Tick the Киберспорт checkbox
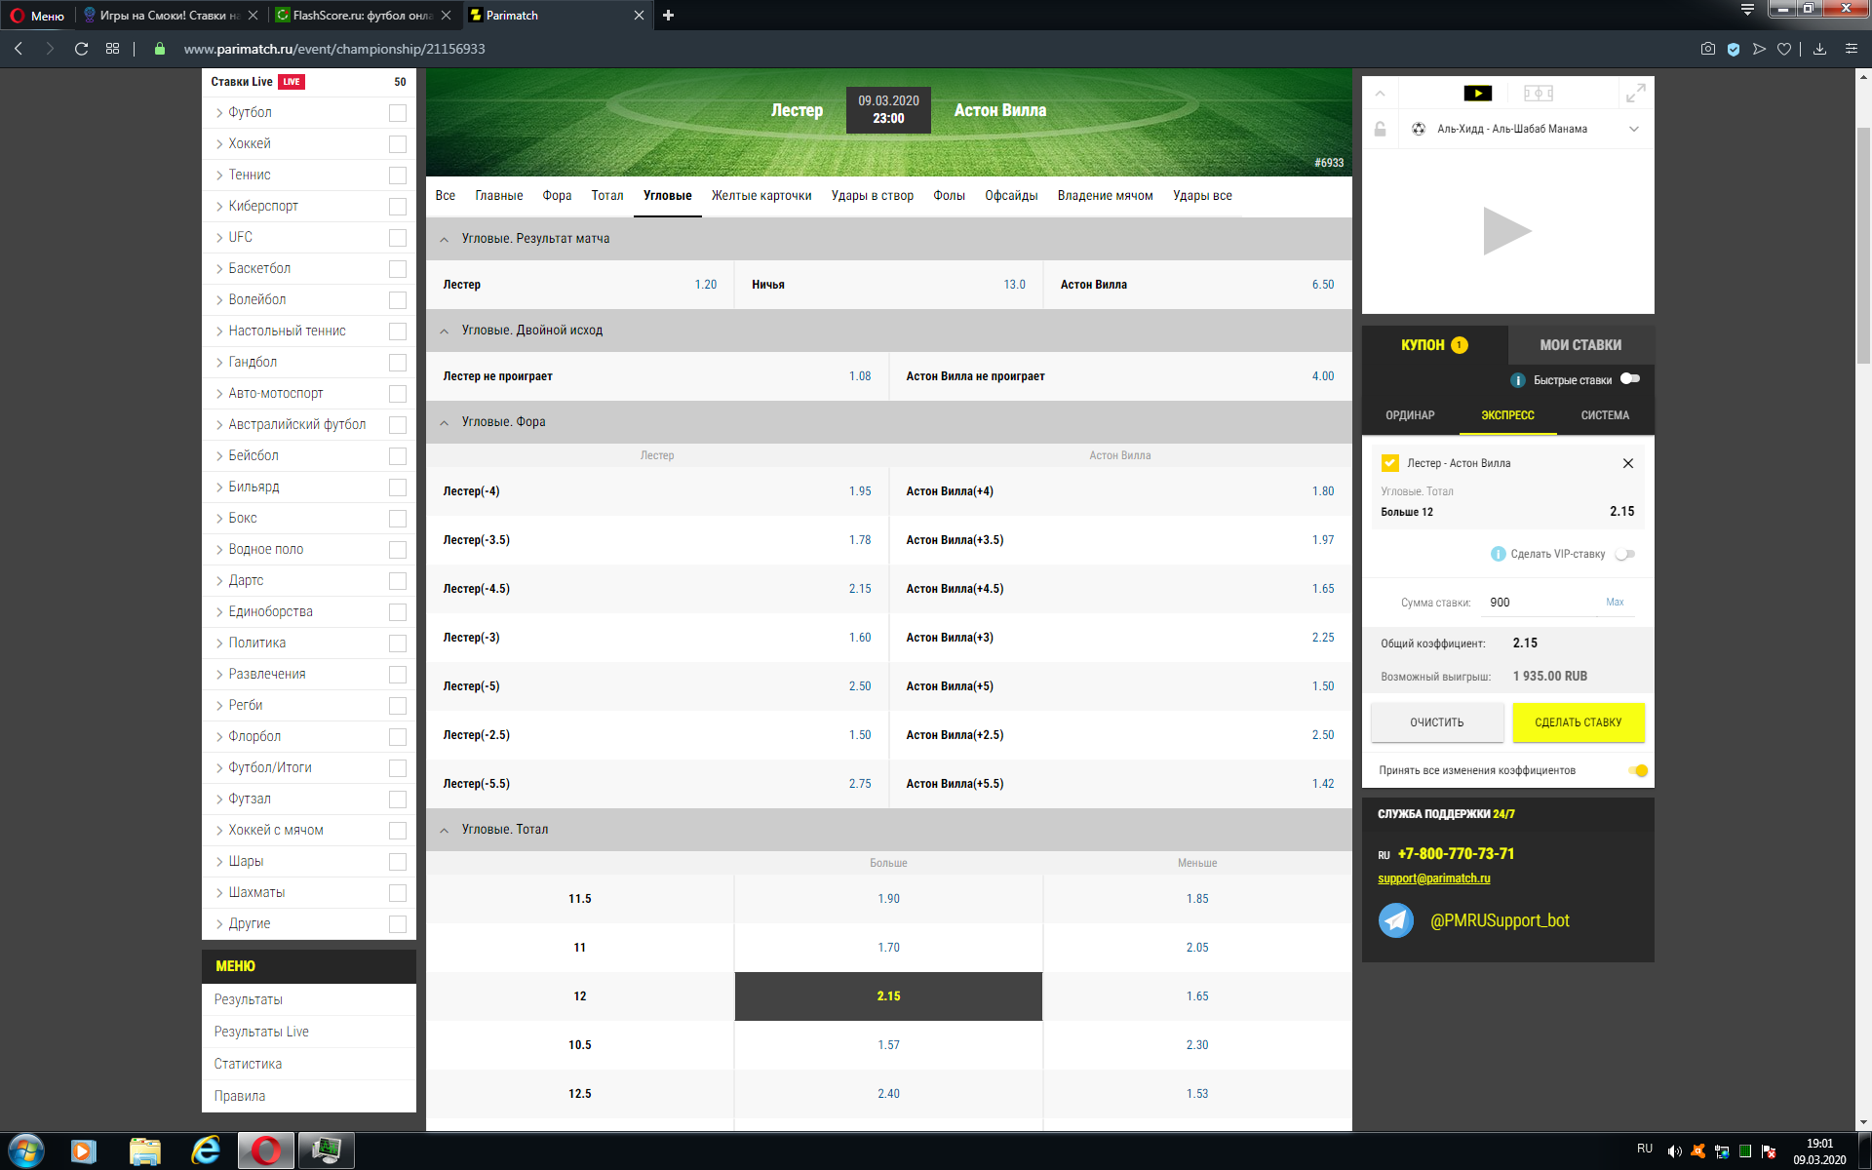 [397, 207]
